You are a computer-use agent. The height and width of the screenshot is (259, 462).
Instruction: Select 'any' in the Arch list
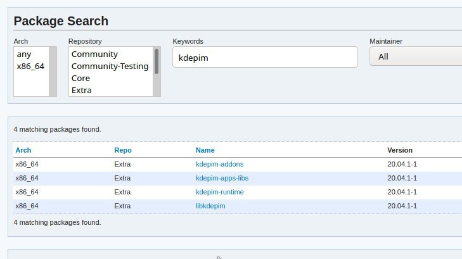pyautogui.click(x=31, y=54)
